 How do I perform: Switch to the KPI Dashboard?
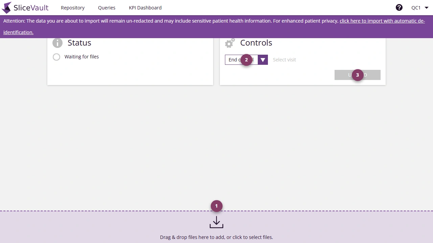pyautogui.click(x=145, y=7)
